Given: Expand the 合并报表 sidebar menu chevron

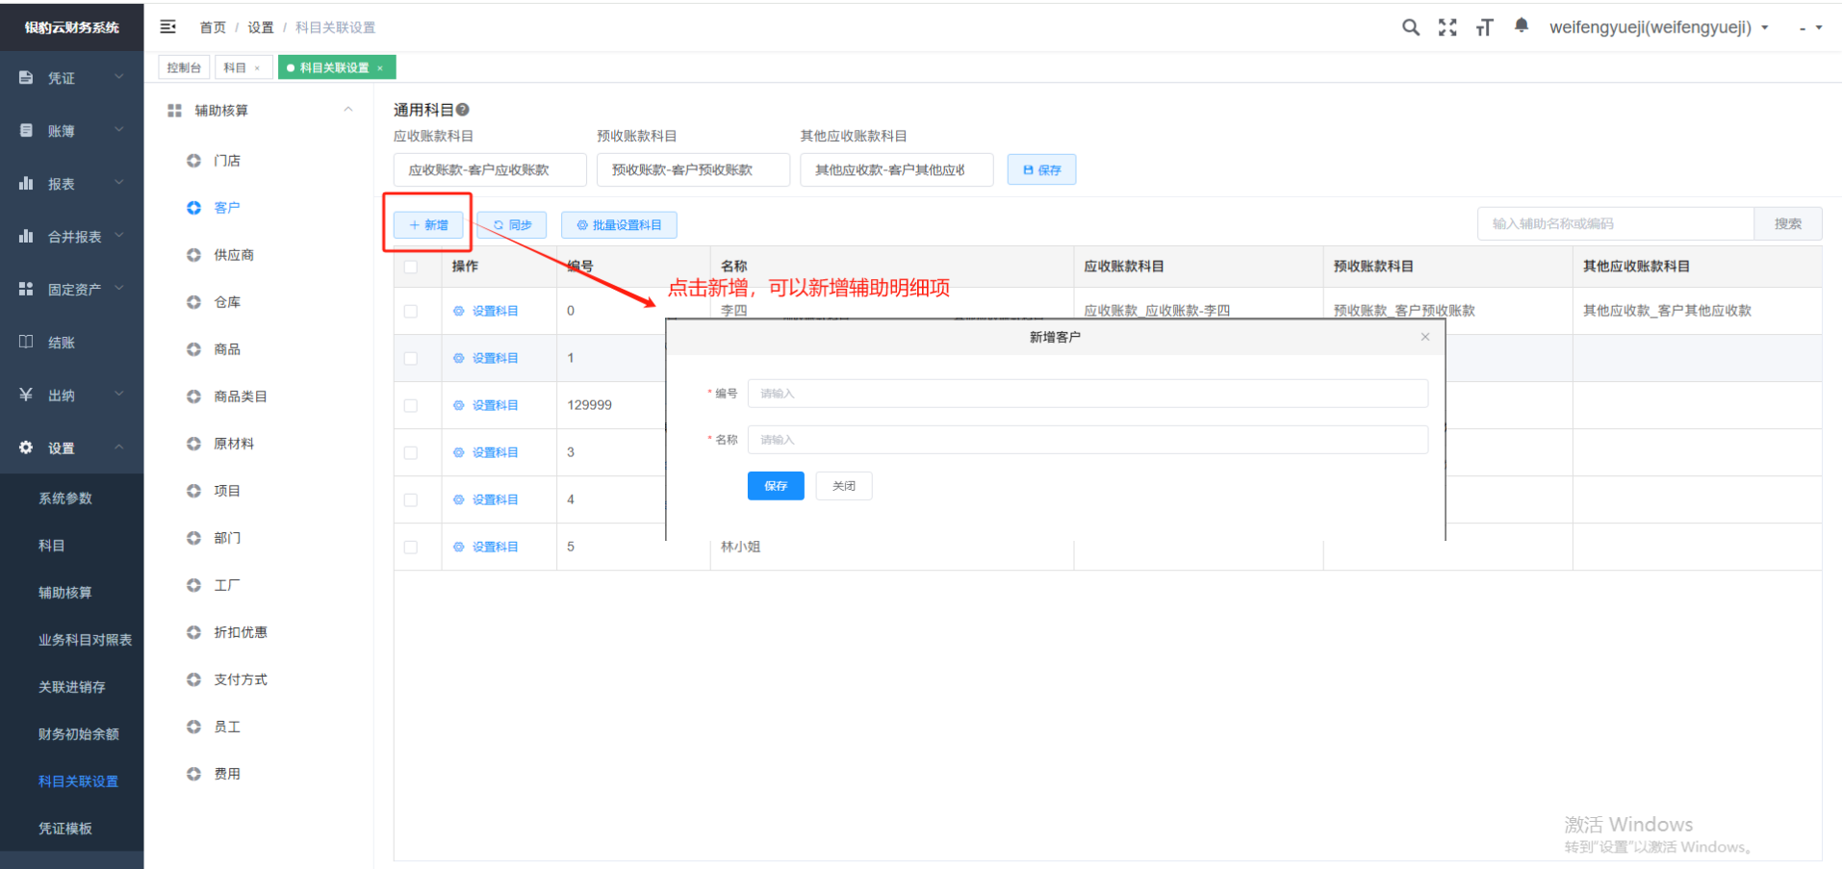Looking at the screenshot, I should [x=119, y=235].
